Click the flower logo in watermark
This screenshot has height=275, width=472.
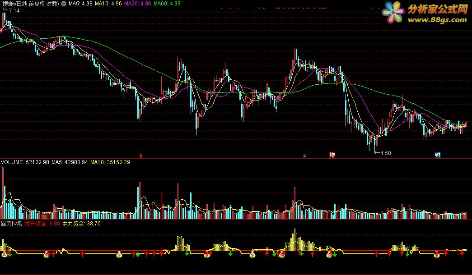coord(393,12)
